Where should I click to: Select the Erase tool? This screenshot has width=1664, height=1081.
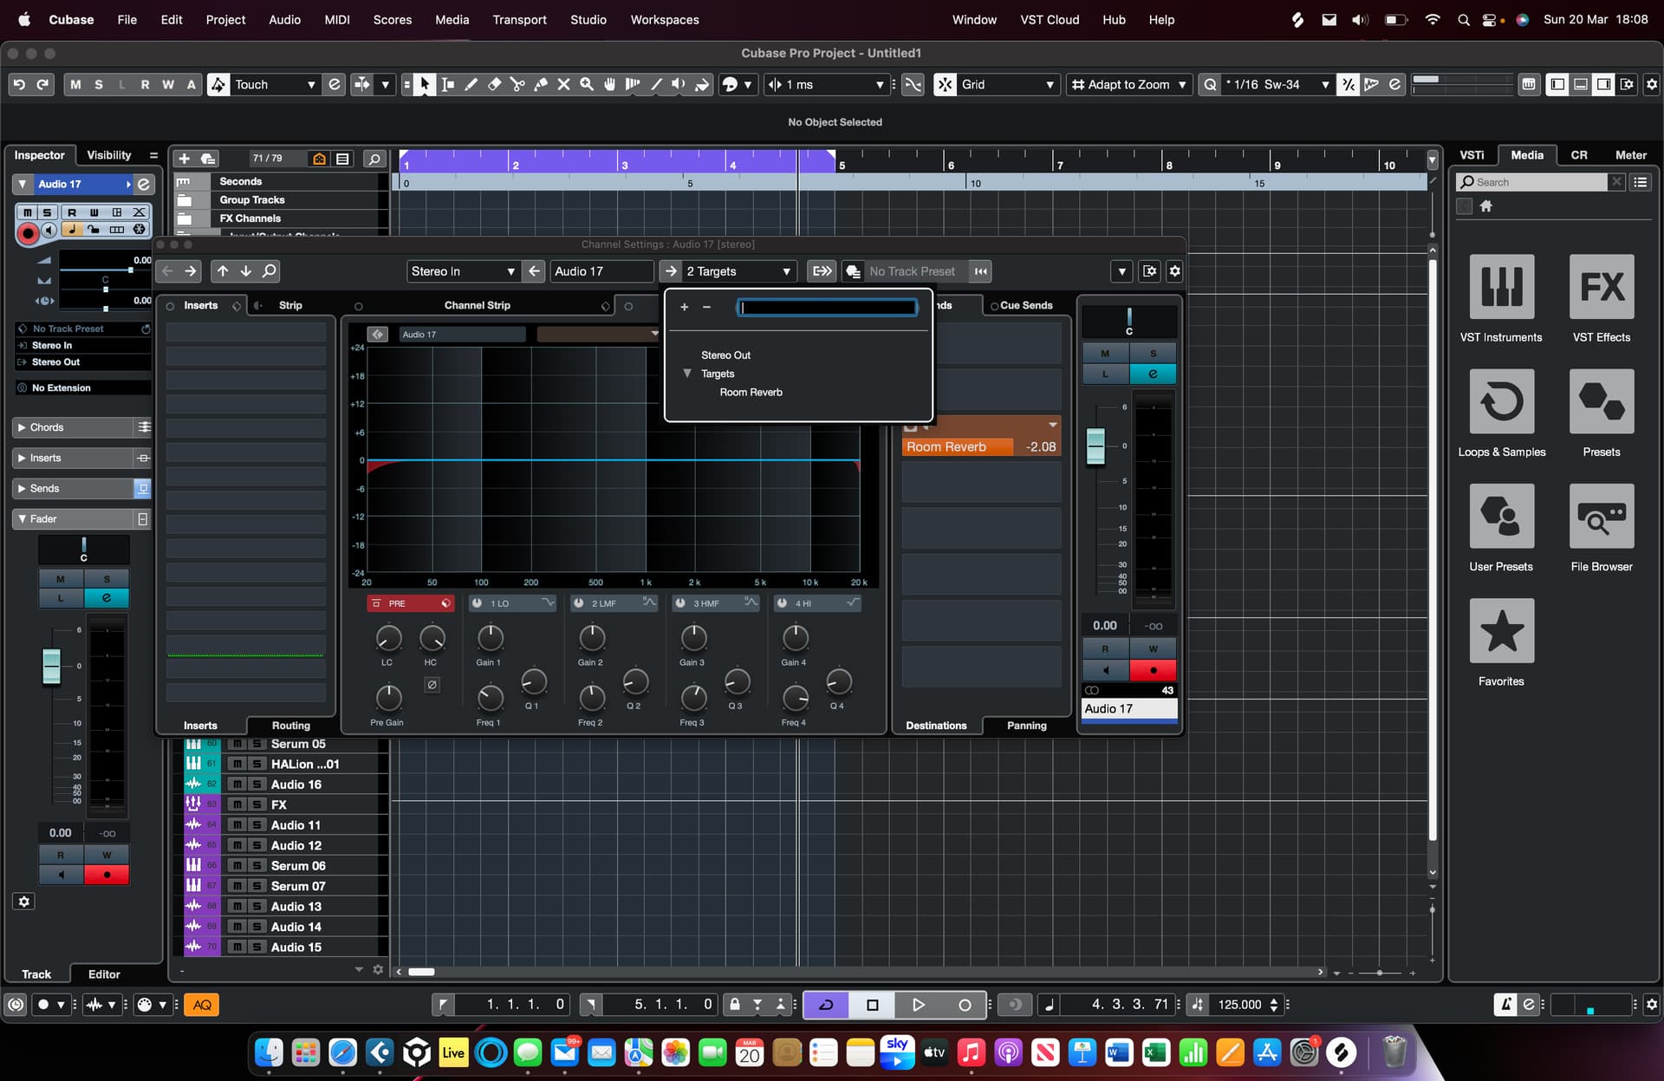[494, 84]
